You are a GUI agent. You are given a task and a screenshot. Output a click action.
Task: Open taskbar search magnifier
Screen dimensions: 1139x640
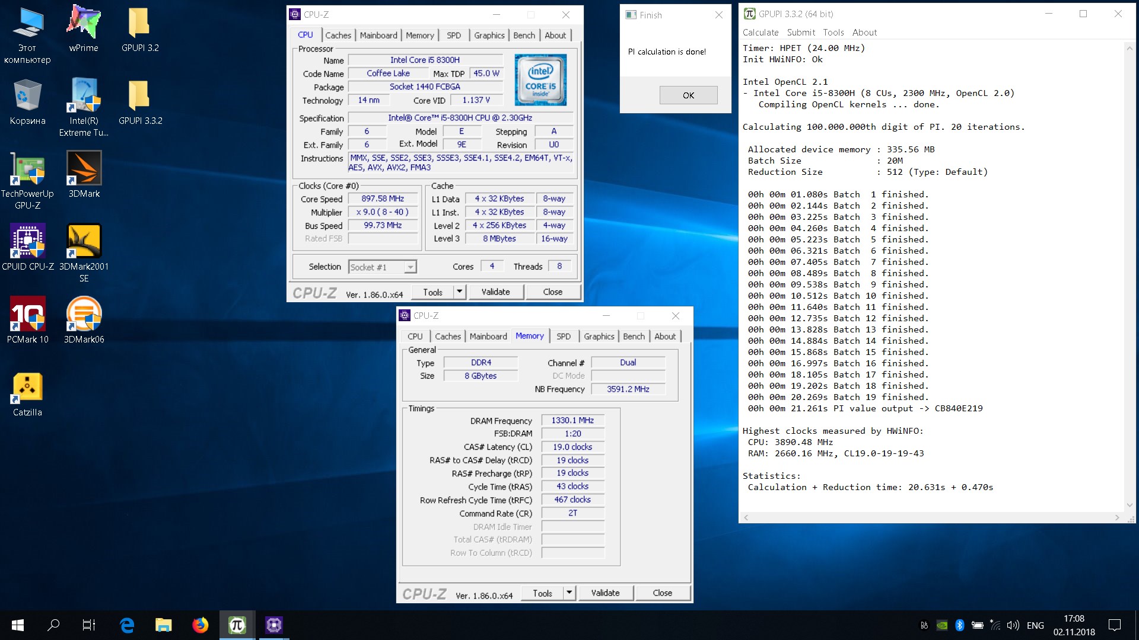pyautogui.click(x=53, y=625)
